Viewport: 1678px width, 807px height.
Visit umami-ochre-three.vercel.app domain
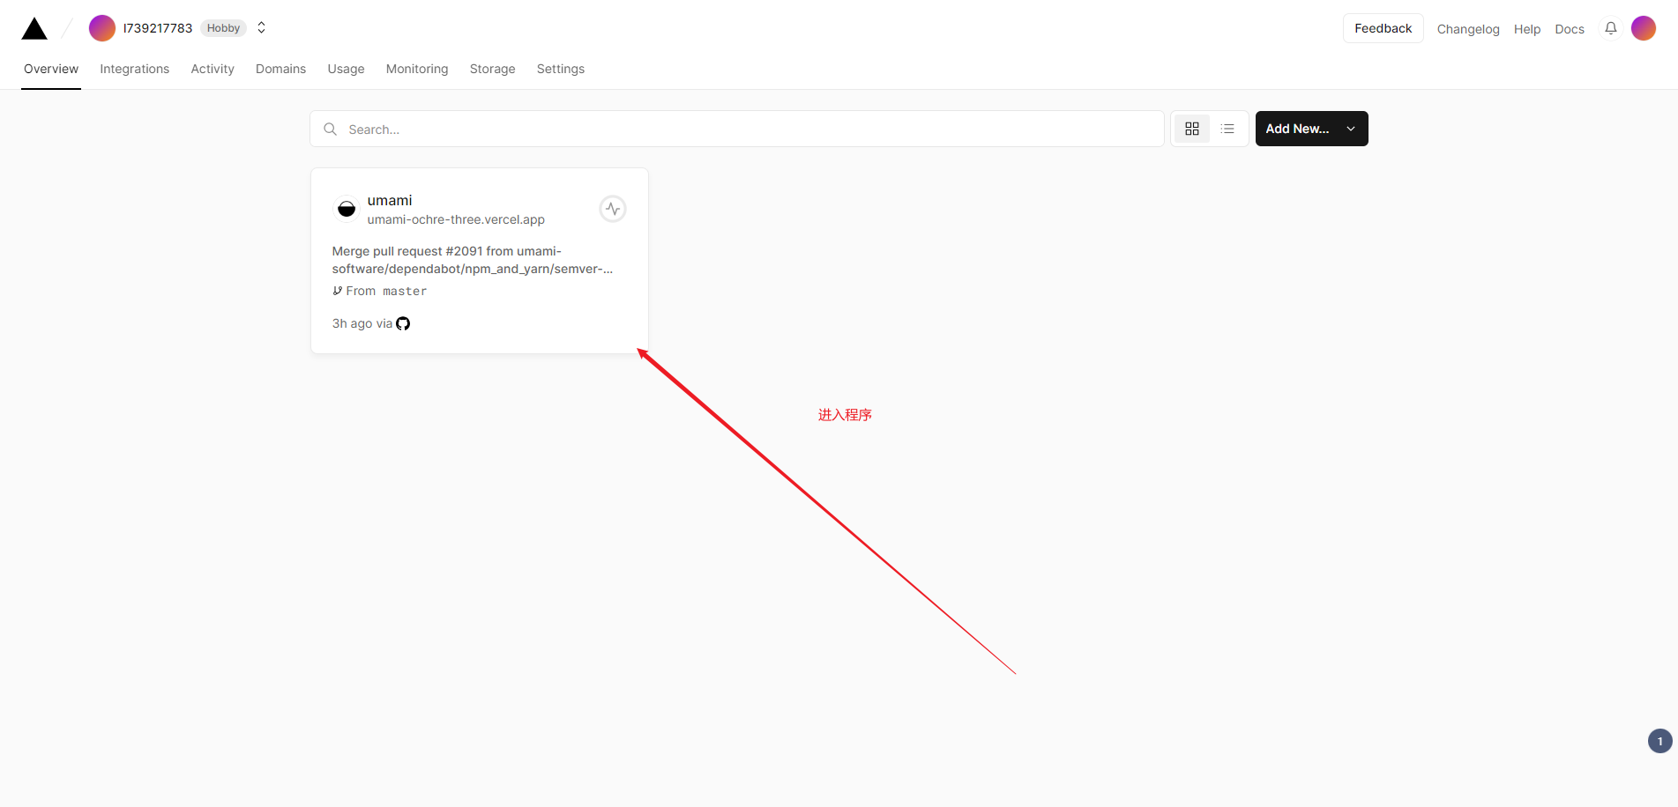456,219
